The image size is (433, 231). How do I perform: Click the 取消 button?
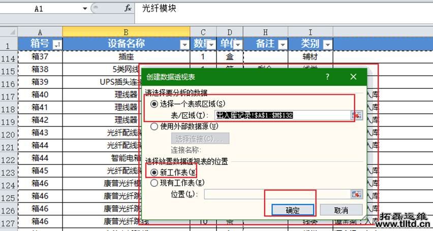coord(341,210)
